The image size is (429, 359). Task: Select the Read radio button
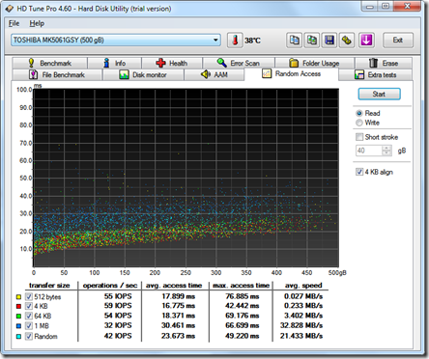pos(359,113)
